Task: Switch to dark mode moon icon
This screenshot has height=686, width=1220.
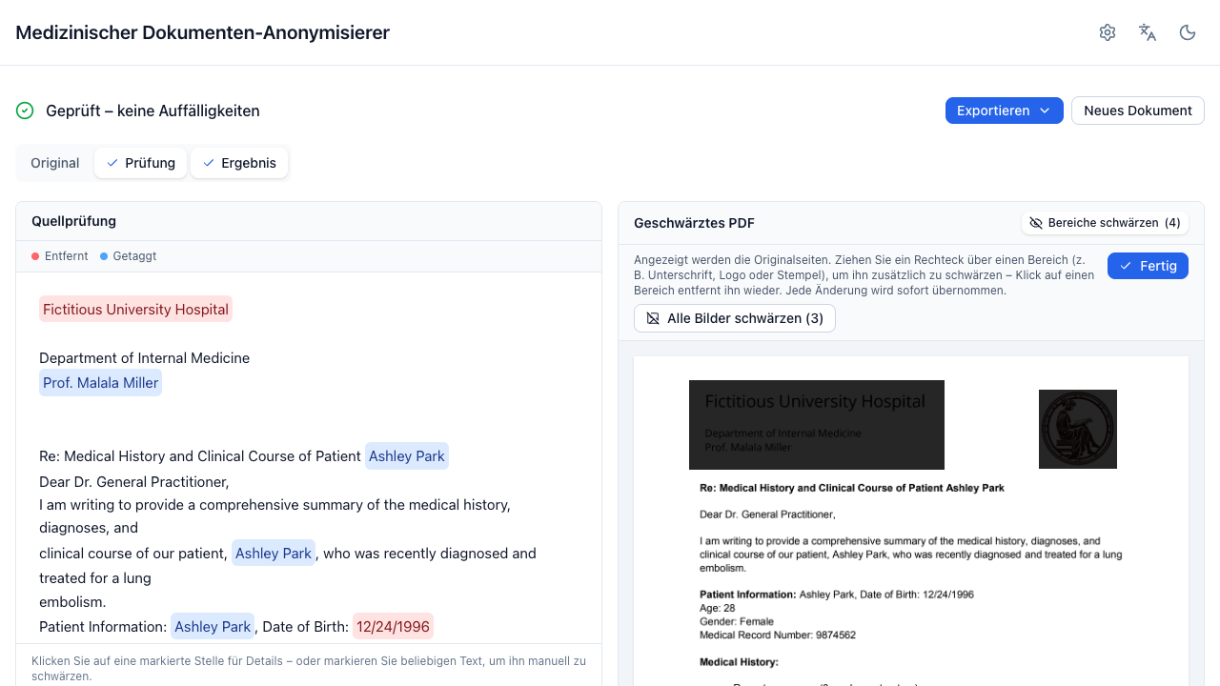Action: pos(1188,32)
